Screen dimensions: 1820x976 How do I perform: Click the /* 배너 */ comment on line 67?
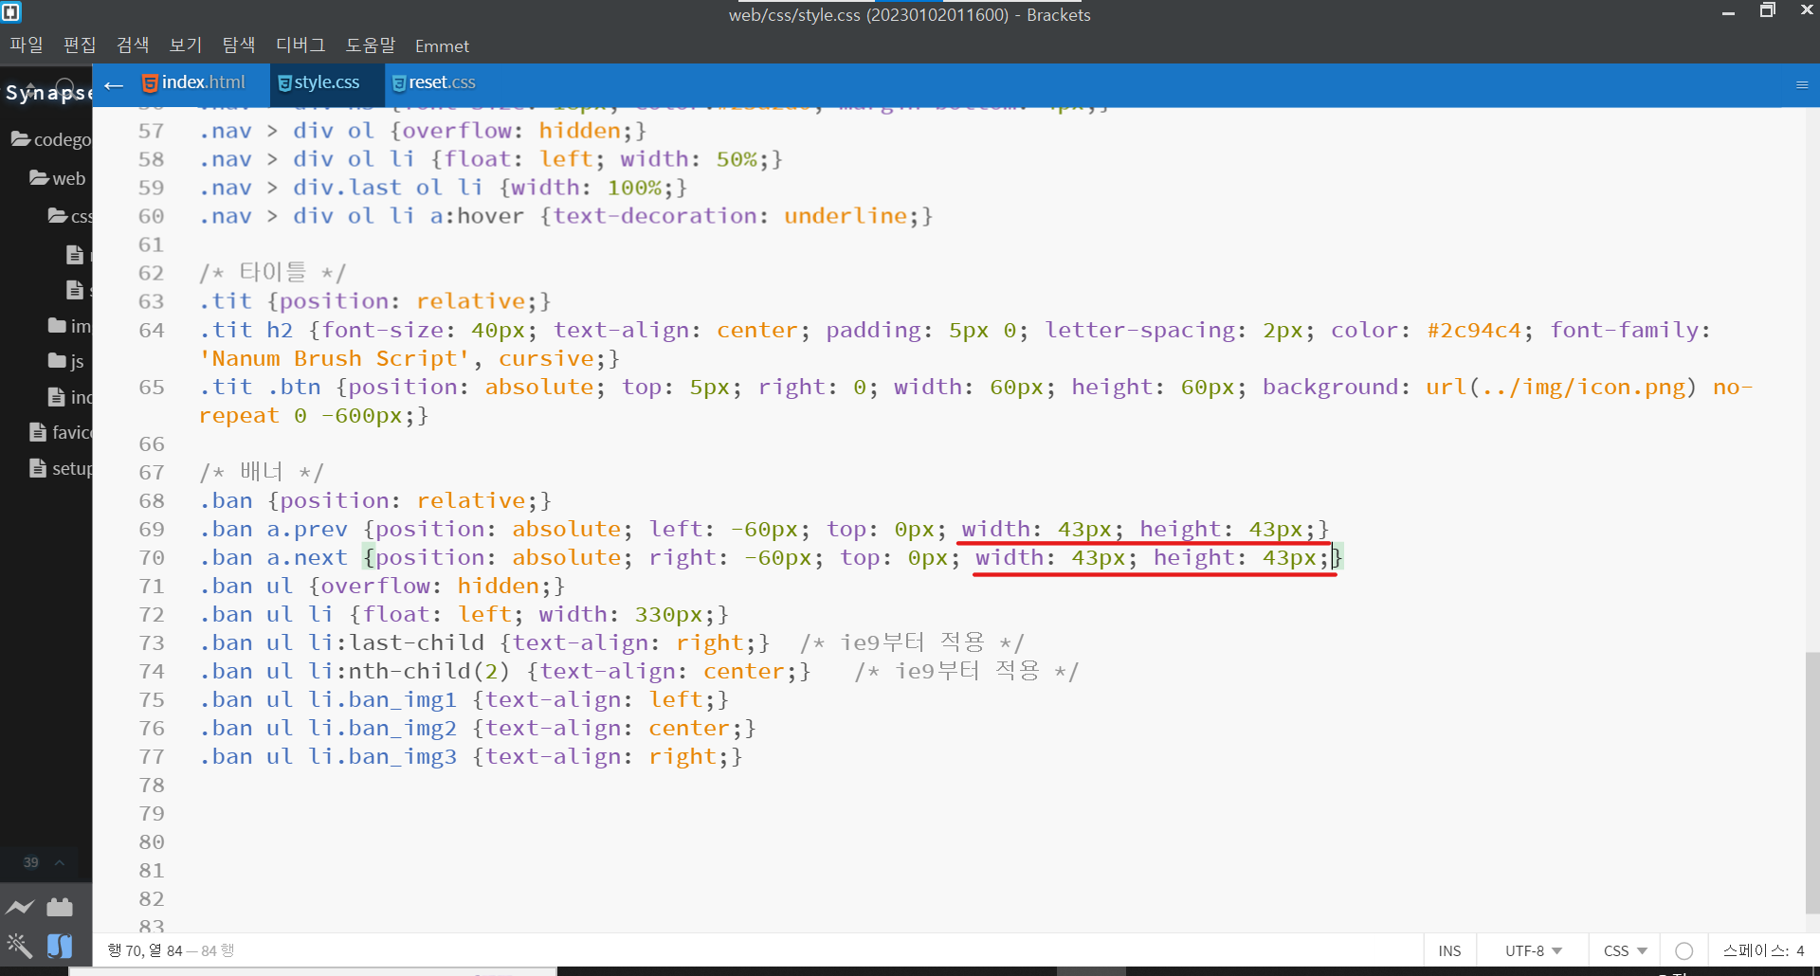262,472
